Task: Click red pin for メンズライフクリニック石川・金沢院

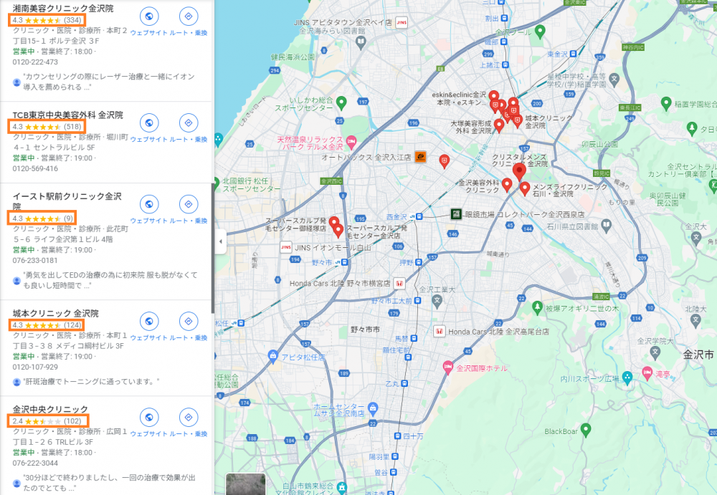Action: 525,188
